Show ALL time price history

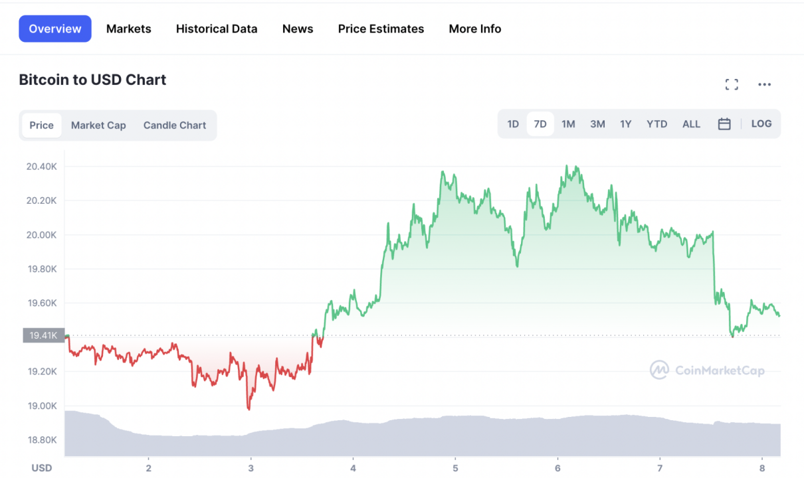[691, 124]
